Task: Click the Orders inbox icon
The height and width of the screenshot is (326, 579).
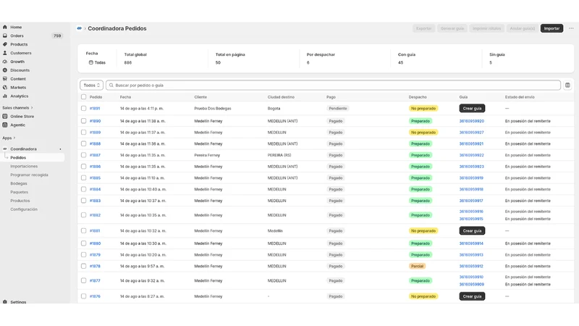Action: (x=5, y=35)
